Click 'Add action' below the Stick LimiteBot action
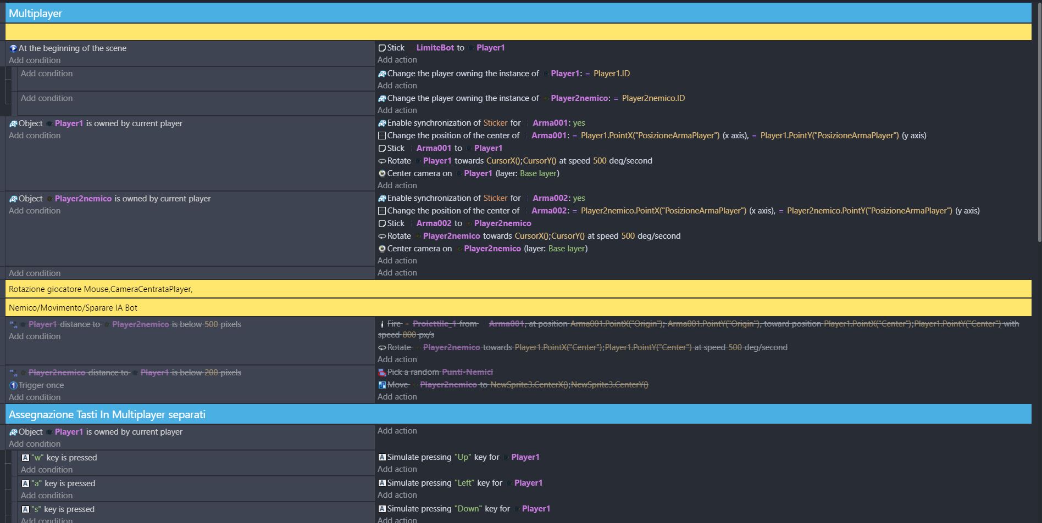Viewport: 1042px width, 523px height. point(397,60)
